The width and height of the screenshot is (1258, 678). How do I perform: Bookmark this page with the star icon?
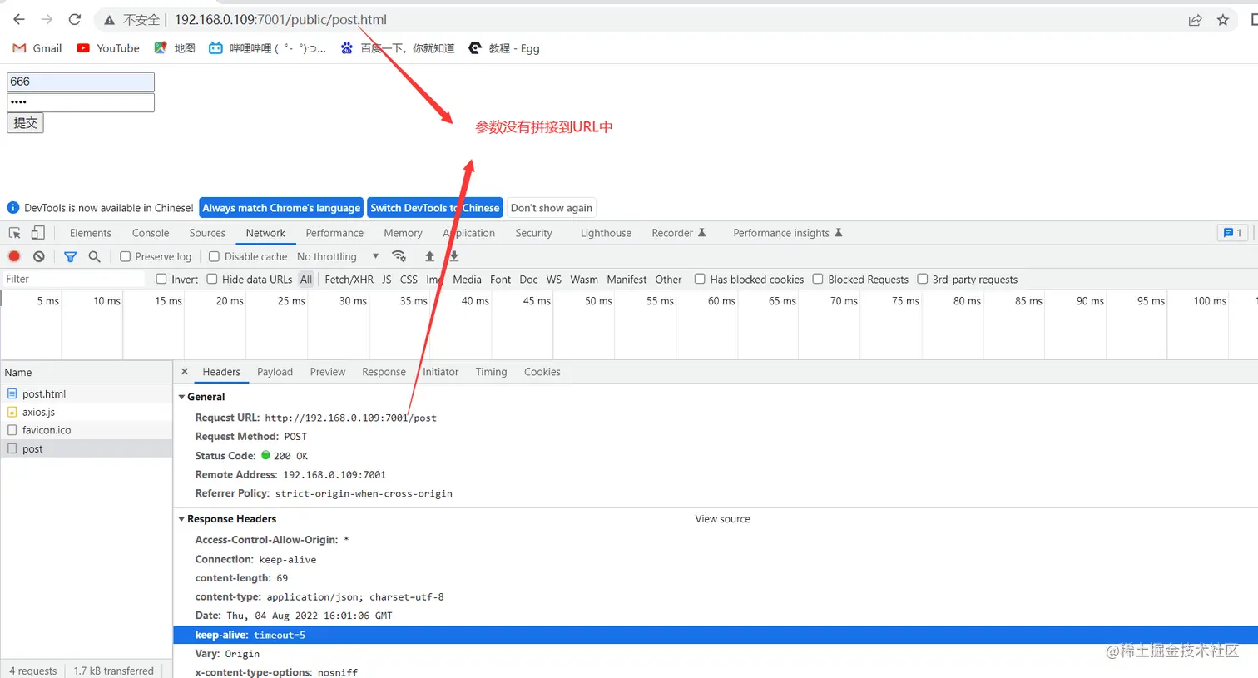1222,20
